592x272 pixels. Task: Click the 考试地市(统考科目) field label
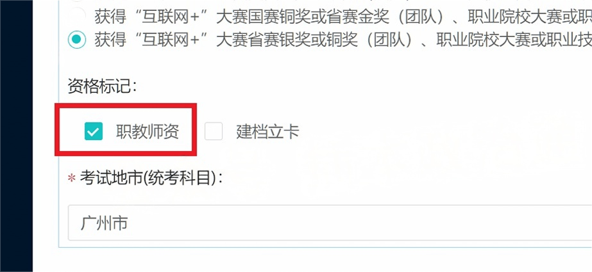151,178
